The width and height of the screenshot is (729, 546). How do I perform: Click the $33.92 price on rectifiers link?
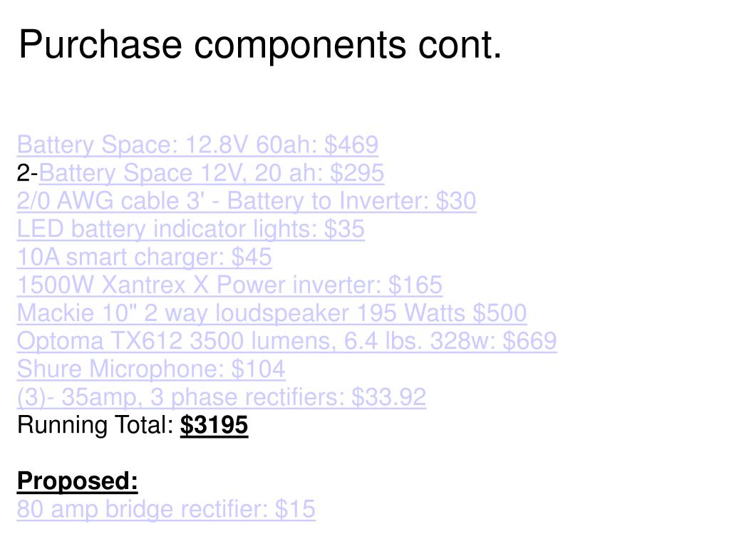click(x=389, y=397)
